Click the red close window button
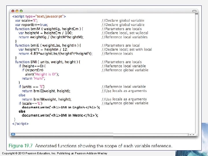Image resolution: width=208 pixels, height=156 pixels. point(13,11)
